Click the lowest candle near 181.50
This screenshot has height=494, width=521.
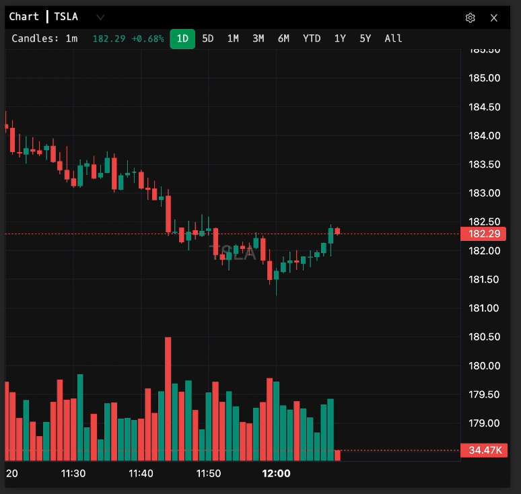click(276, 275)
